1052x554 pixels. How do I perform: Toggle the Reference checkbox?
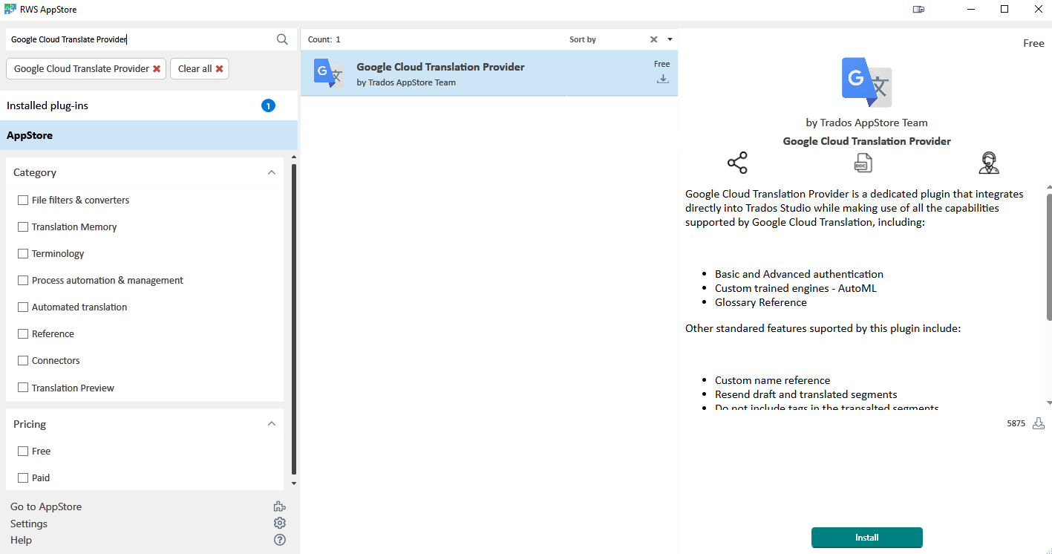click(23, 334)
